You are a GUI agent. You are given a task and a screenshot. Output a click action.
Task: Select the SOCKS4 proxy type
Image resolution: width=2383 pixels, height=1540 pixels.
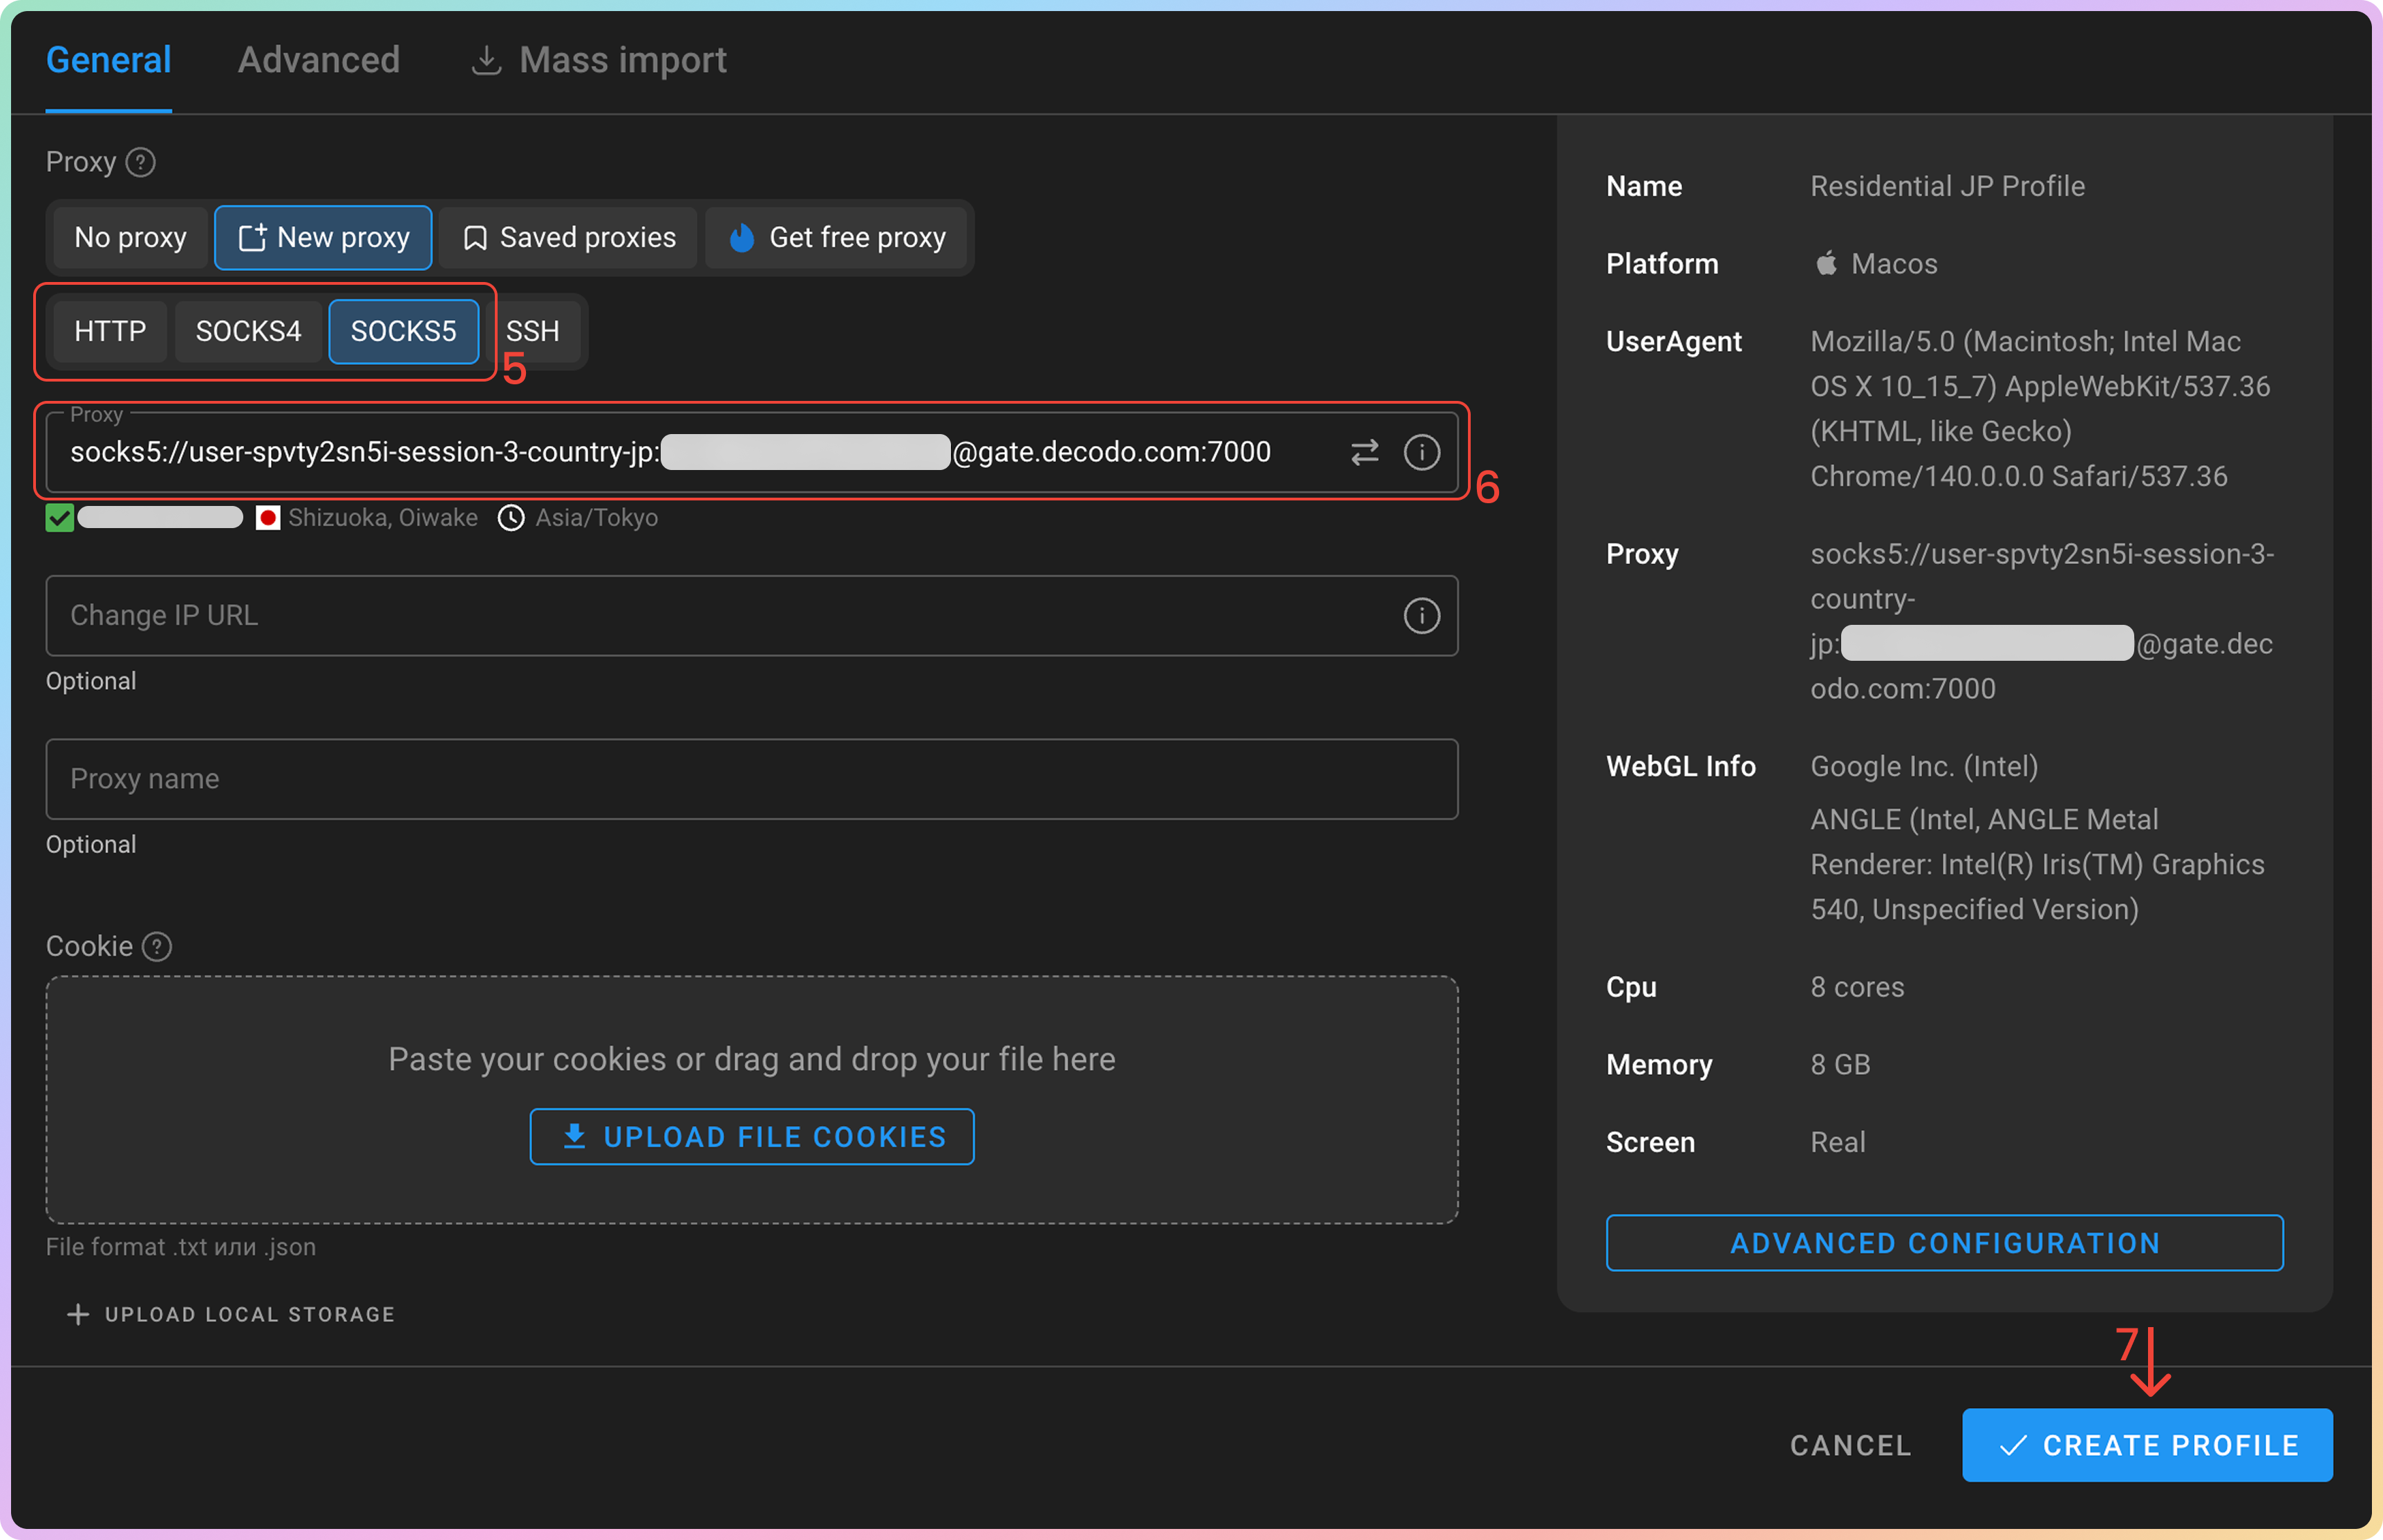pyautogui.click(x=248, y=331)
